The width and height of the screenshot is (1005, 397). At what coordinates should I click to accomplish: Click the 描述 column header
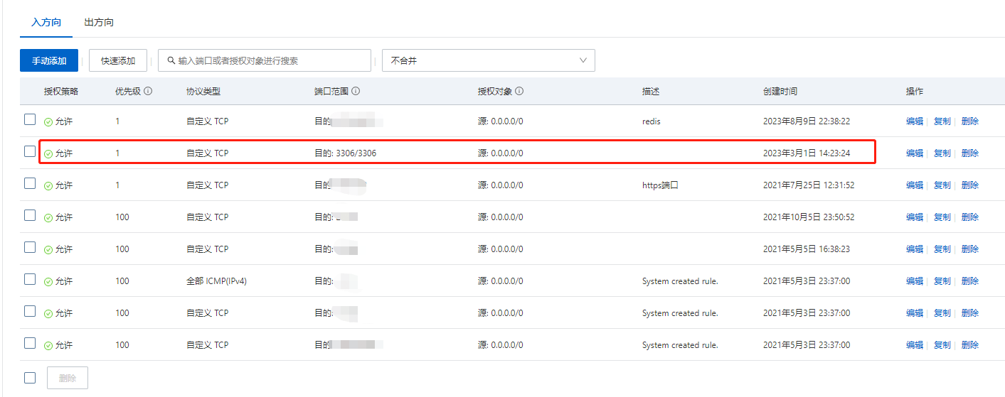click(x=651, y=92)
